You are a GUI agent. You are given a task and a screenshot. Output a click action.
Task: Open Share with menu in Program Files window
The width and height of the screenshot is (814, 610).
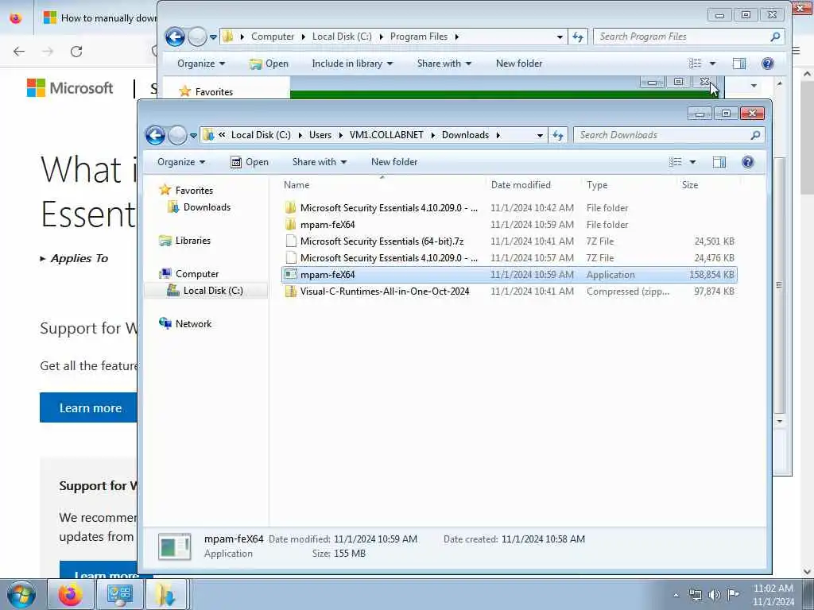pyautogui.click(x=444, y=64)
